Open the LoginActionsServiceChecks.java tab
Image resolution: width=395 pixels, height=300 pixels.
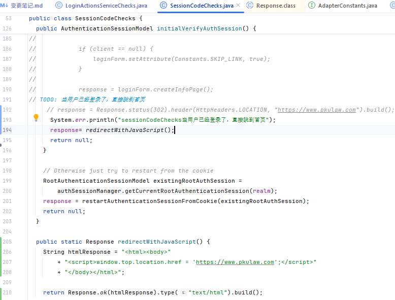pos(101,6)
